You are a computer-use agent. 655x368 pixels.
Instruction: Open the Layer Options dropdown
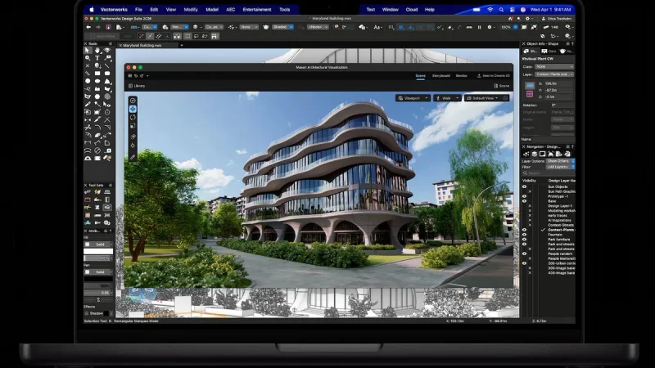click(561, 161)
